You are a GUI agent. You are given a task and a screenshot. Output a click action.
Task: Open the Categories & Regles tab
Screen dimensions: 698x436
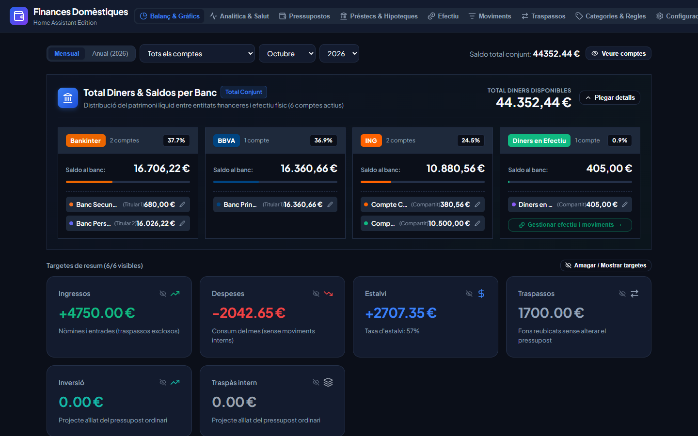pyautogui.click(x=611, y=16)
